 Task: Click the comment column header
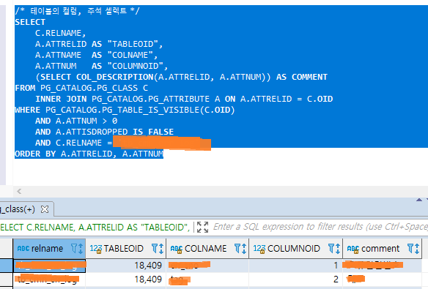[383, 249]
